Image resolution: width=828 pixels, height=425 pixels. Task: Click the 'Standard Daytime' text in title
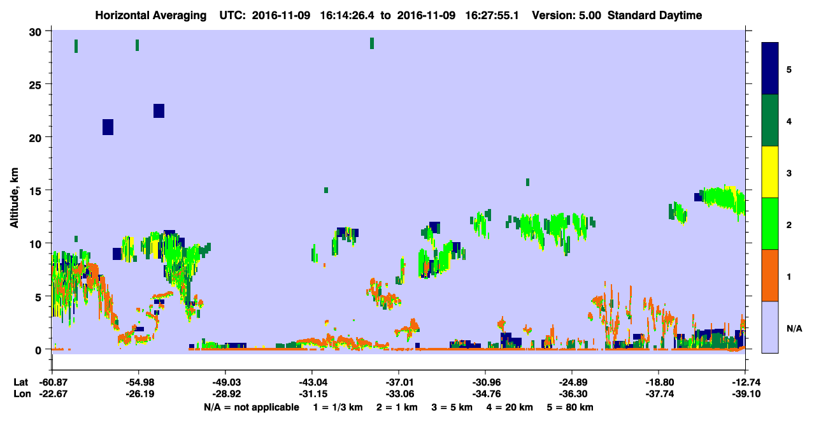pos(655,15)
